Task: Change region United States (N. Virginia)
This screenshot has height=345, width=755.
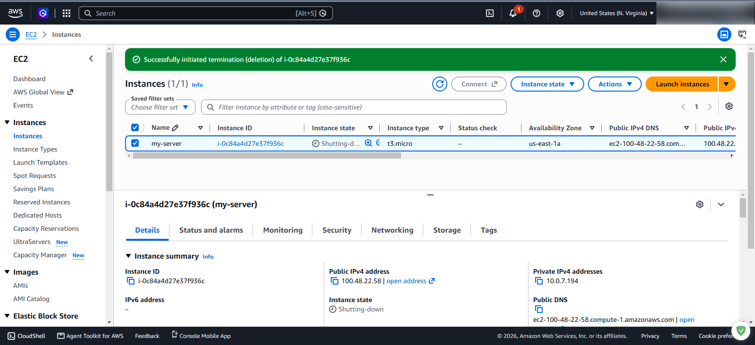Action: 617,13
